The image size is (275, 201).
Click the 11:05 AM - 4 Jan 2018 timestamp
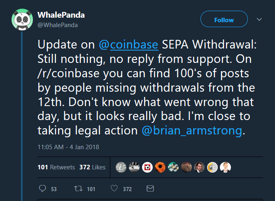68,147
